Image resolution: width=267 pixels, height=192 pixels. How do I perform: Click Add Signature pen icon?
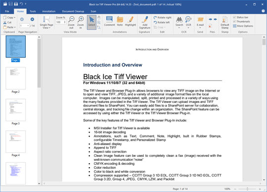click(145, 22)
